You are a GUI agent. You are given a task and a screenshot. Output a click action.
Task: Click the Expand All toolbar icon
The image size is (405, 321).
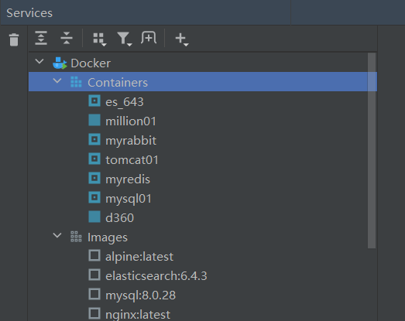point(41,38)
